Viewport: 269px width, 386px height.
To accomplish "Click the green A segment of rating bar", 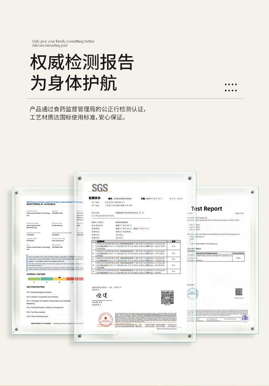I will click(x=34, y=279).
